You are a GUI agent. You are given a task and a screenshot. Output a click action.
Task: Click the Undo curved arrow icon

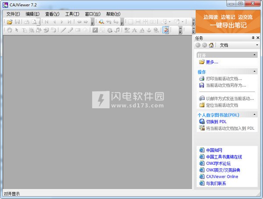109,22
